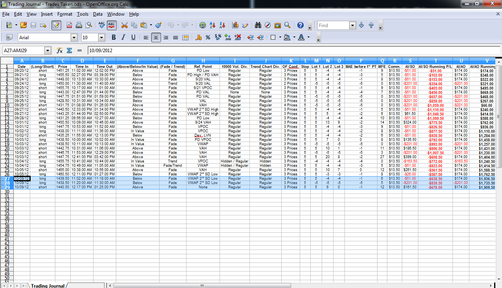The width and height of the screenshot is (502, 288).
Task: Click the Sum (sigma) icon
Action: pyautogui.click(x=70, y=50)
